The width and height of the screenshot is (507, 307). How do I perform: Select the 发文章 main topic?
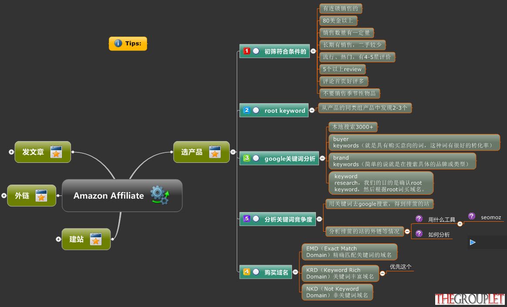point(43,152)
